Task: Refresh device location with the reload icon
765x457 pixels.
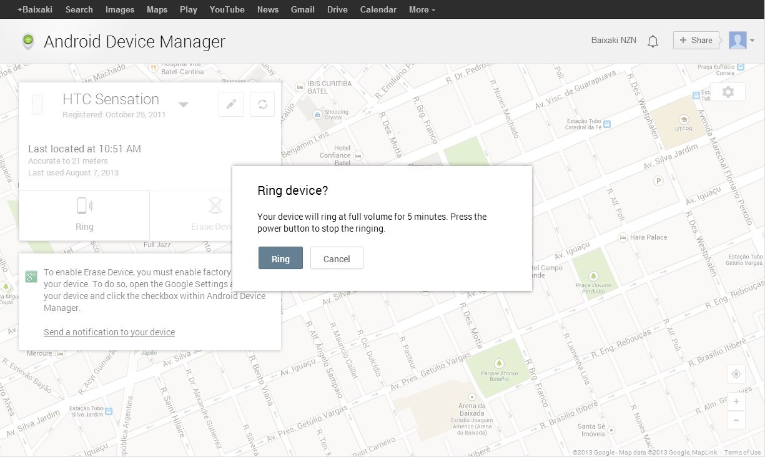Action: (262, 104)
